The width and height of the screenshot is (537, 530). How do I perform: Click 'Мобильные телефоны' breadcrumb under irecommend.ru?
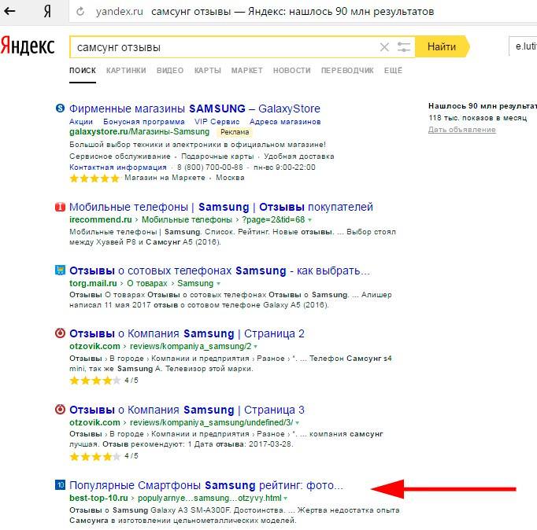click(x=187, y=219)
